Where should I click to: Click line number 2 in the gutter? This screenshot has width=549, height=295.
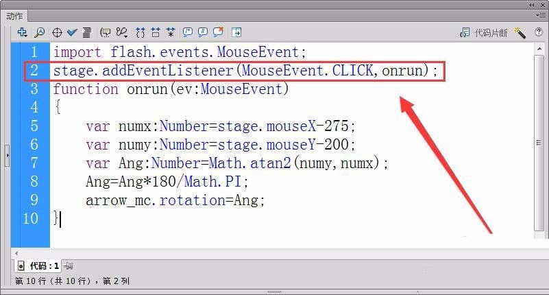[x=34, y=71]
